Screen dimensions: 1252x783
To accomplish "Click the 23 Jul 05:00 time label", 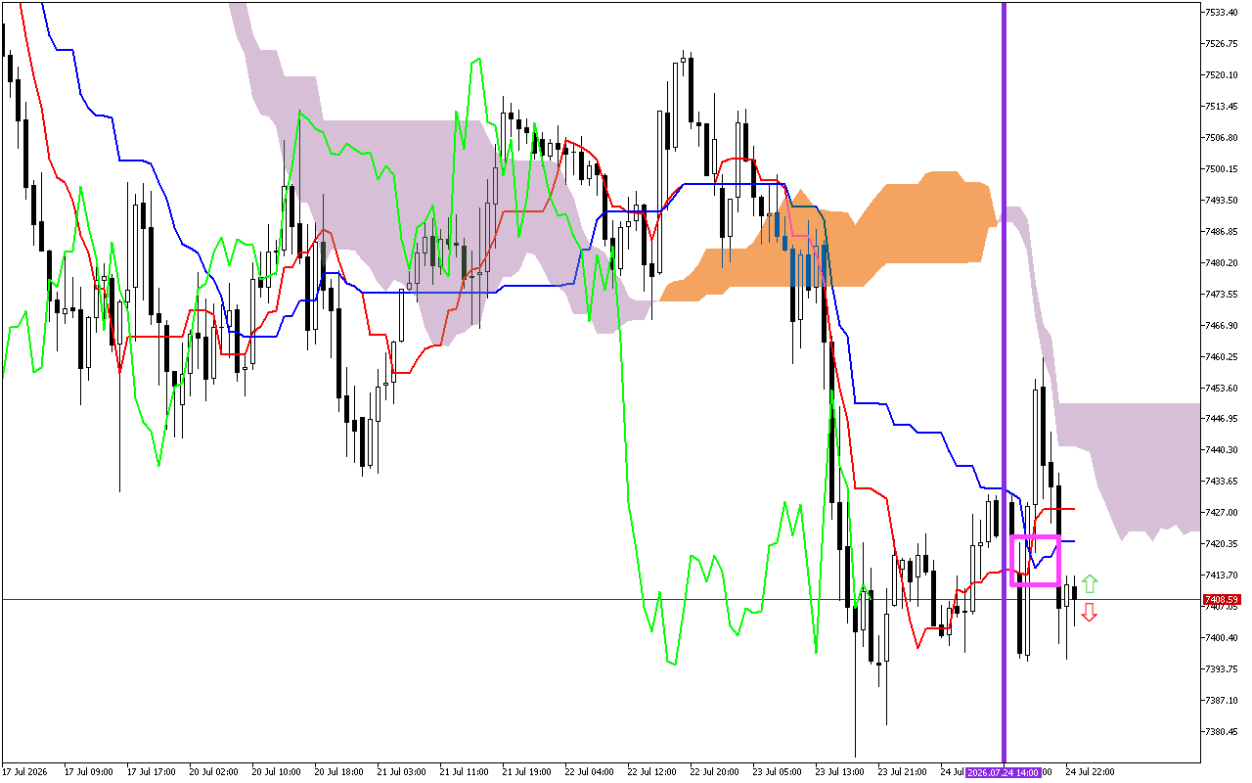I will point(779,772).
